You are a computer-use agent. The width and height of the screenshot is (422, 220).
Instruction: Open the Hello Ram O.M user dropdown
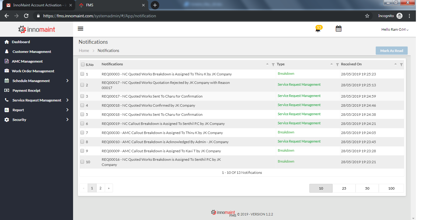(x=395, y=29)
